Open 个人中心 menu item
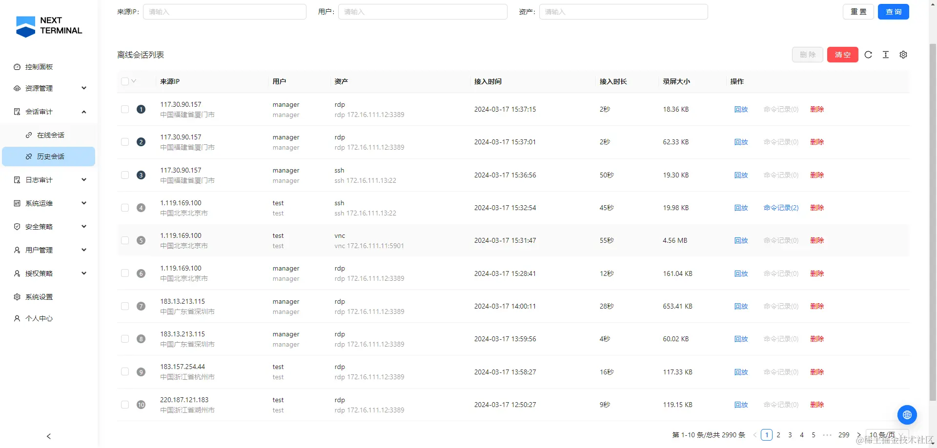This screenshot has height=448, width=937. [x=48, y=318]
